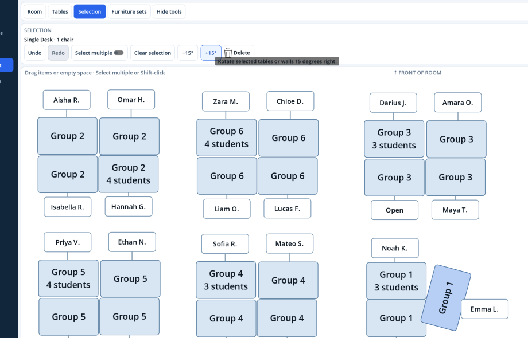Toggle the Select multiple switch

119,53
